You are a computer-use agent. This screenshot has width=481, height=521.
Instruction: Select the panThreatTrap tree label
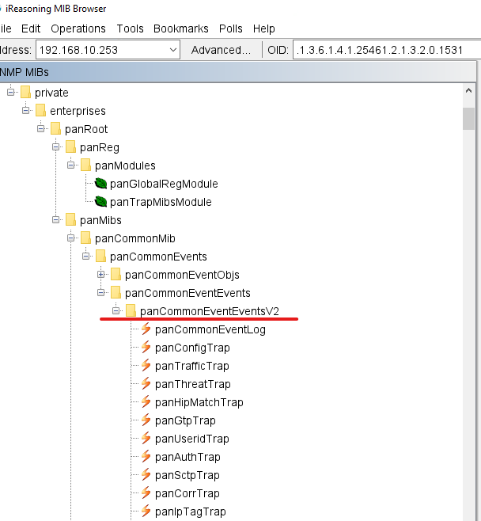point(192,384)
